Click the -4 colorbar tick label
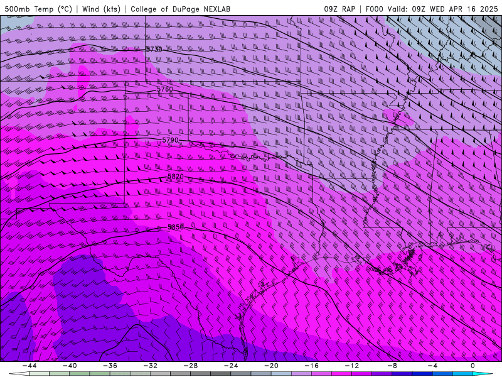 pyautogui.click(x=432, y=366)
